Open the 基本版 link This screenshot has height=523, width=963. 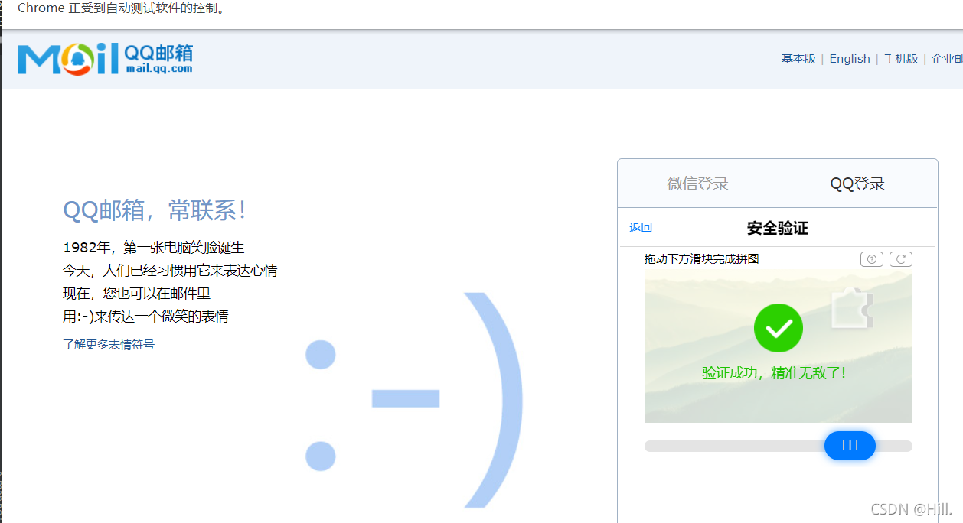coord(798,59)
